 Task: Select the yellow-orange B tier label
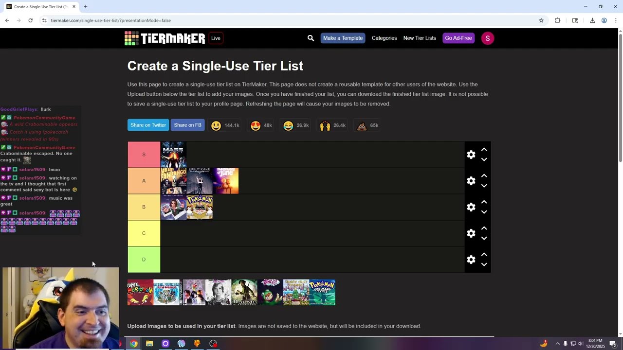click(x=144, y=207)
